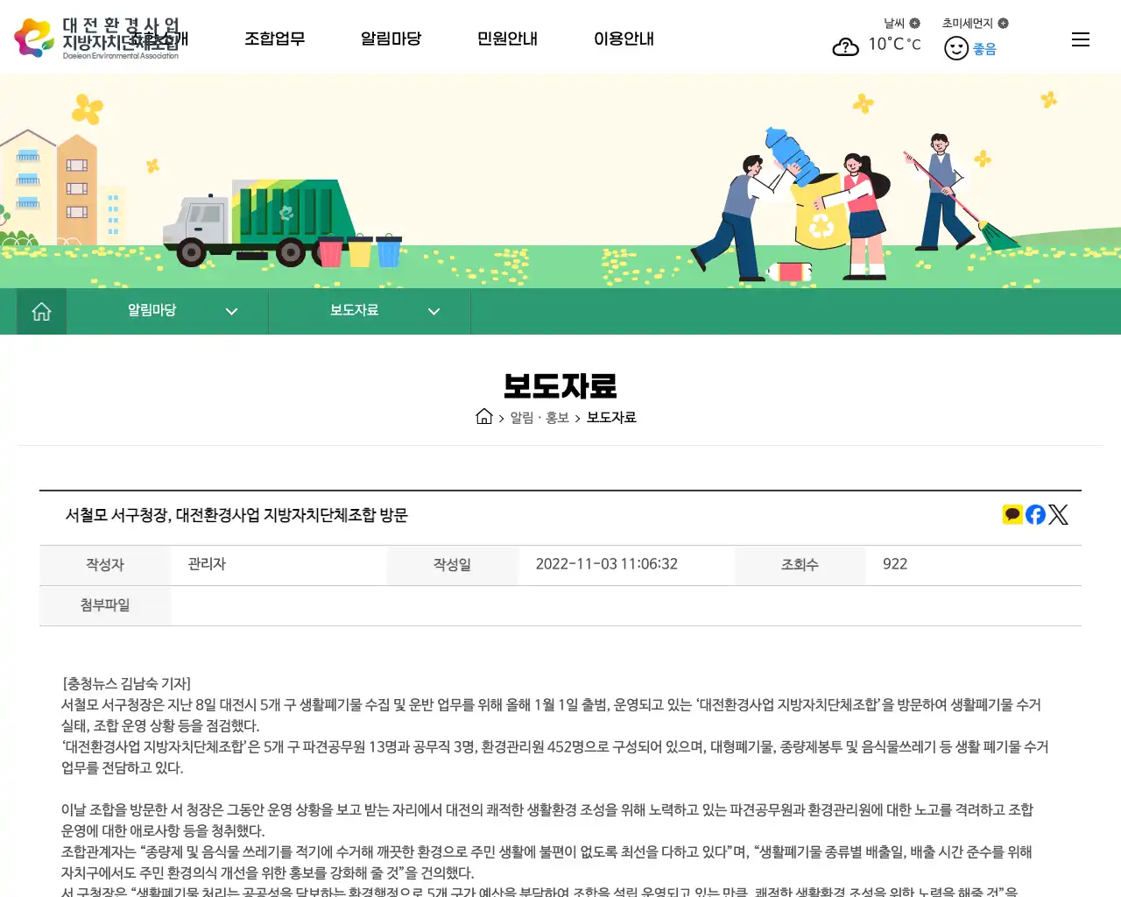Open the 조합업무 menu
The image size is (1121, 897).
click(x=275, y=39)
